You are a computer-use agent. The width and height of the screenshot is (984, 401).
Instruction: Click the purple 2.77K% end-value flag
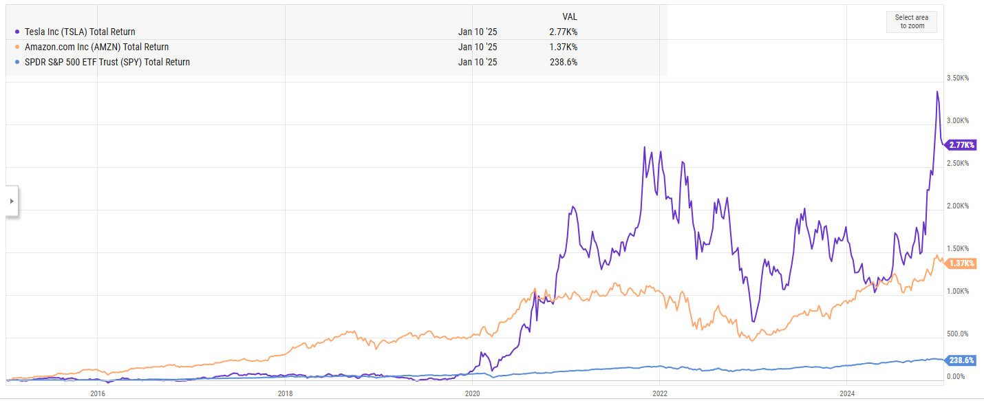point(961,145)
